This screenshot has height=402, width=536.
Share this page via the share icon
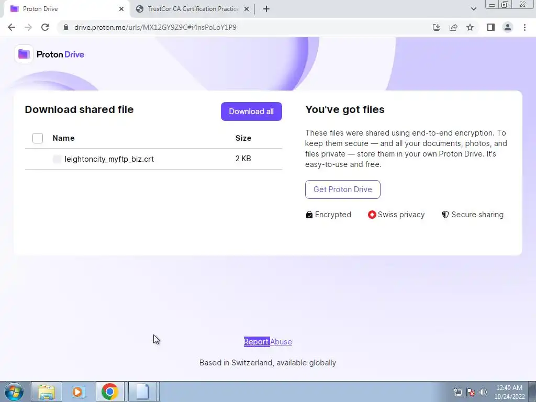[x=453, y=27]
